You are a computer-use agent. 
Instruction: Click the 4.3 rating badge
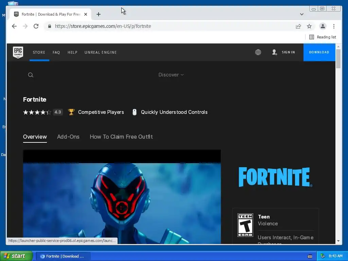(x=58, y=112)
